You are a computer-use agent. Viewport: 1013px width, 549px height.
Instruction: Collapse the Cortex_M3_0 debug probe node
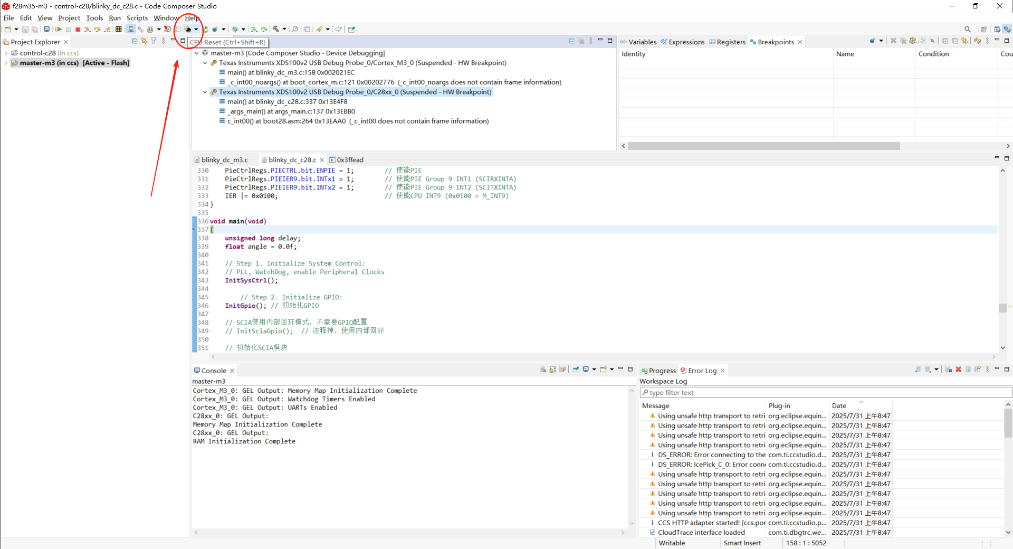(205, 63)
